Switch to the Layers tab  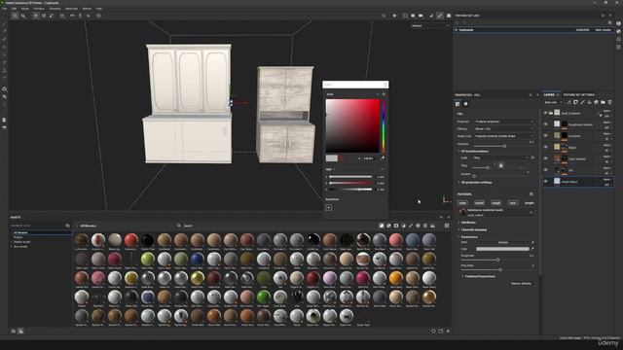(x=549, y=95)
